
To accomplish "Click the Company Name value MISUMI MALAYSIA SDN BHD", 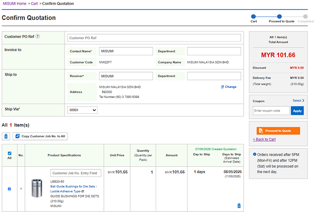I will click(x=208, y=62).
